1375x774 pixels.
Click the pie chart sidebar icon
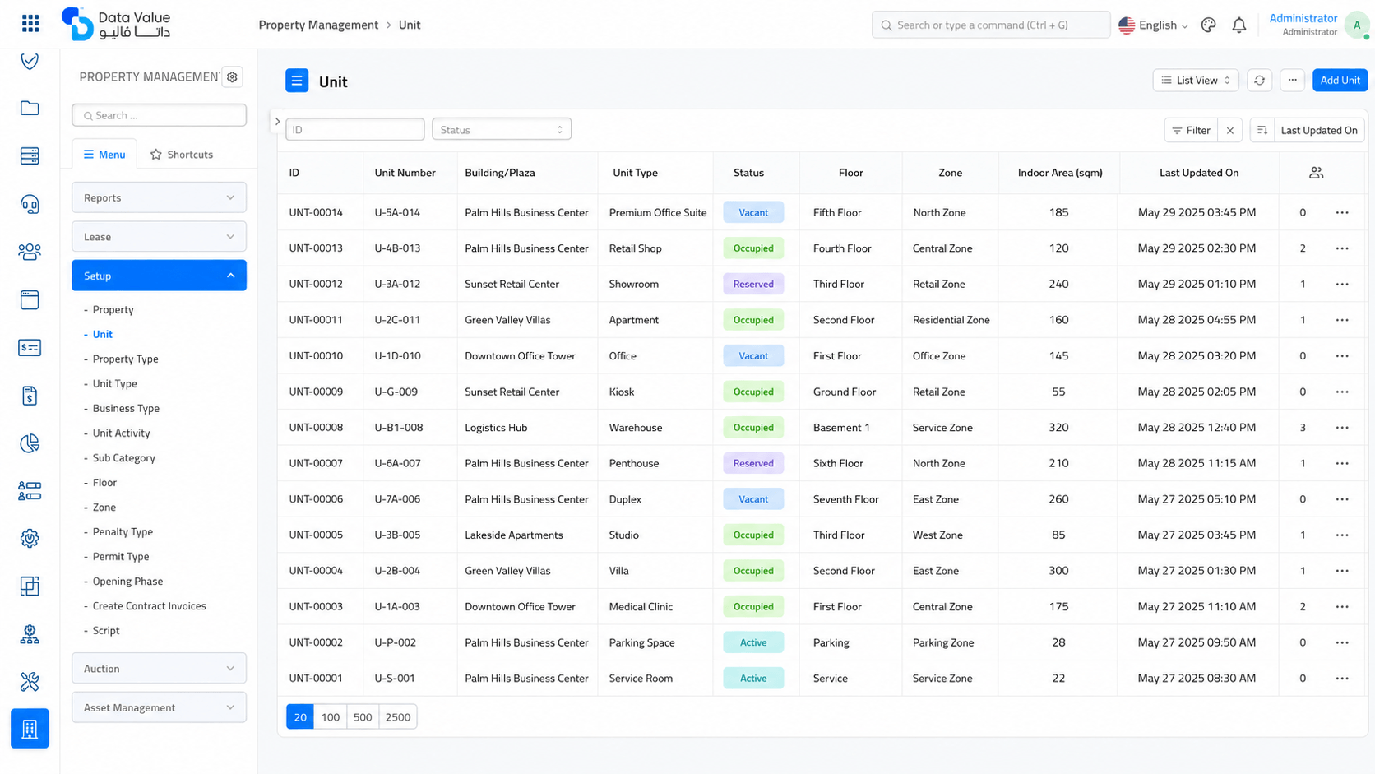click(x=30, y=443)
